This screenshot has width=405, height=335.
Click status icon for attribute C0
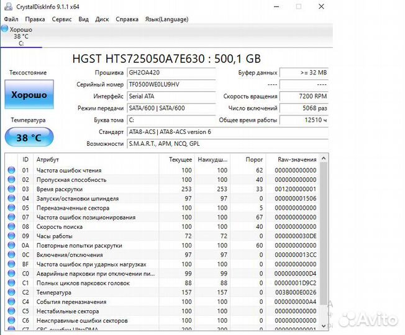[x=11, y=273]
